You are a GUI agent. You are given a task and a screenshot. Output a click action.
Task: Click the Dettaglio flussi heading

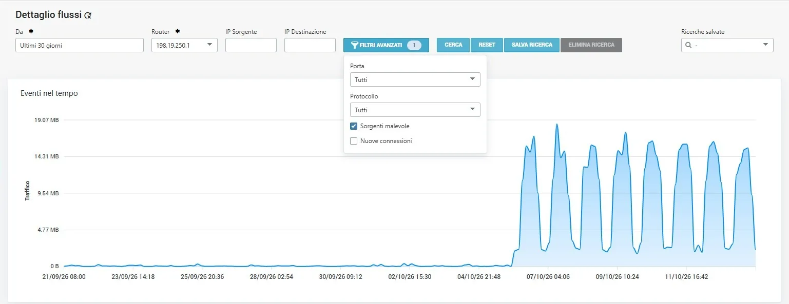[49, 15]
